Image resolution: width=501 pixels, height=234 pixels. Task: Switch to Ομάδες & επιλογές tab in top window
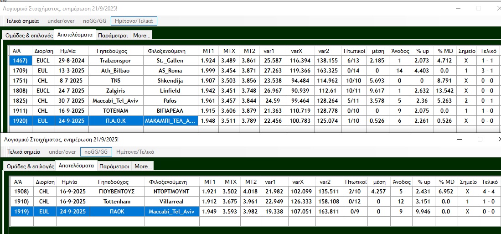[28, 35]
